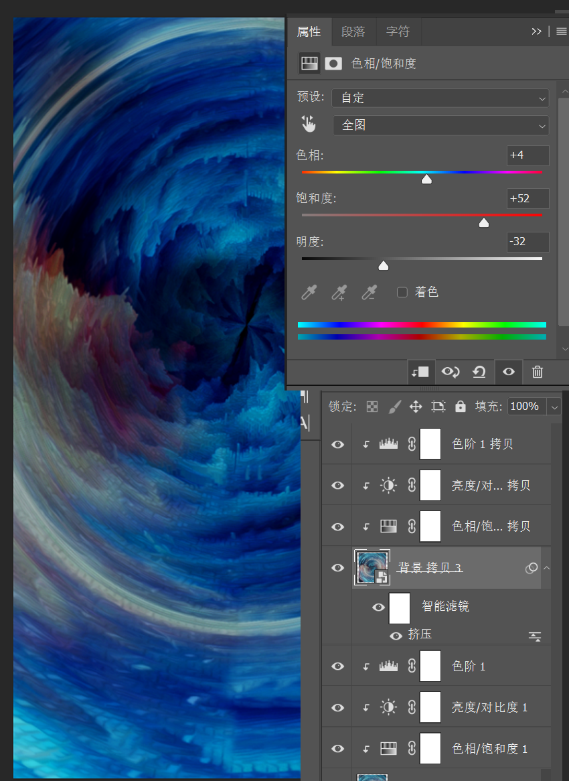Toggle 智能滤镜 visibility eye
Screen dimensions: 569x781
tap(378, 607)
